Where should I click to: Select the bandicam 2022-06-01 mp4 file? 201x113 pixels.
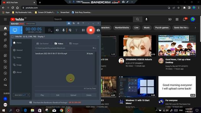point(64,54)
